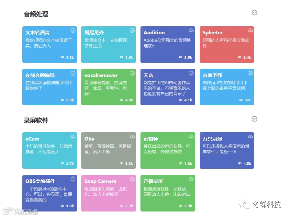Click description Adobe公司强大的音频处理软件

167,43
